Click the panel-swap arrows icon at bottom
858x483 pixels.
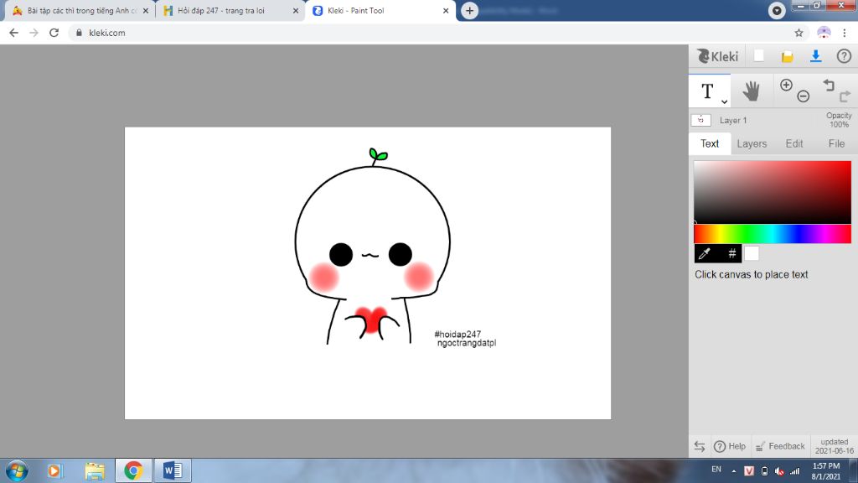(700, 446)
